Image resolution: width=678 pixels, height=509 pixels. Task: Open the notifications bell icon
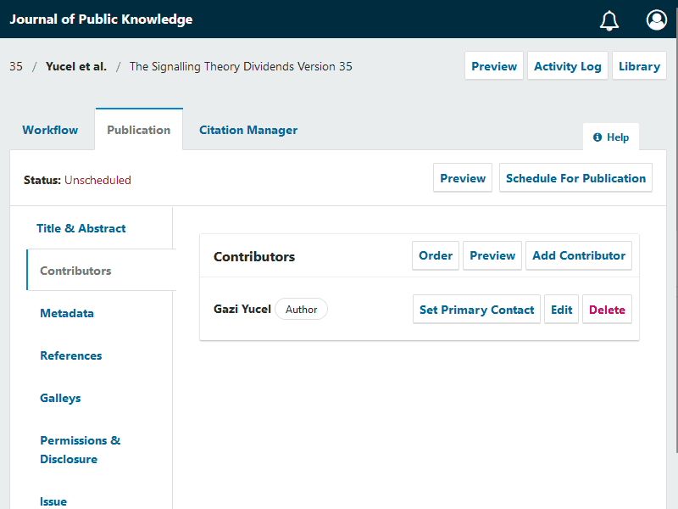609,20
